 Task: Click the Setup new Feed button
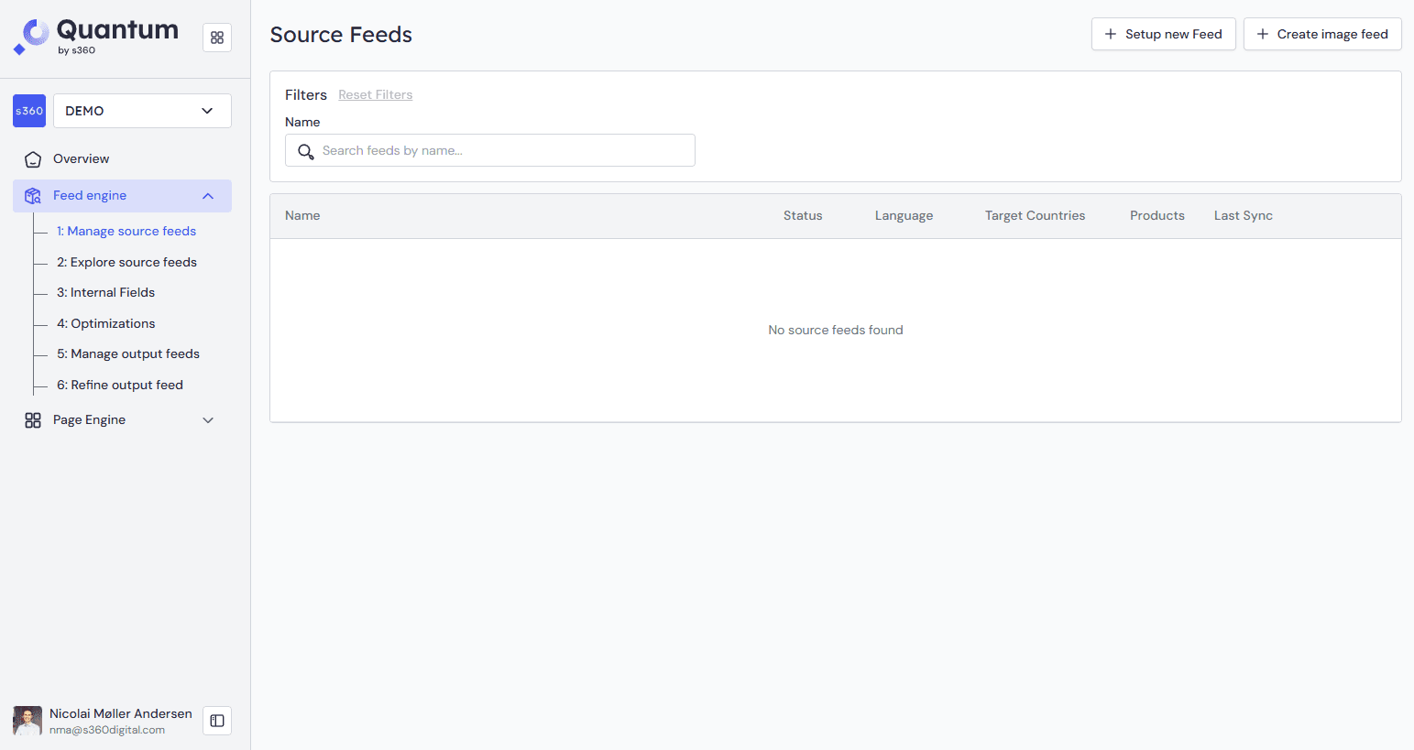pos(1163,33)
